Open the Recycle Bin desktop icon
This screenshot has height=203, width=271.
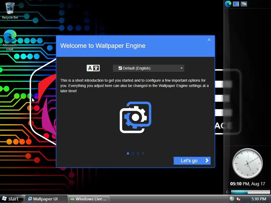[x=10, y=10]
